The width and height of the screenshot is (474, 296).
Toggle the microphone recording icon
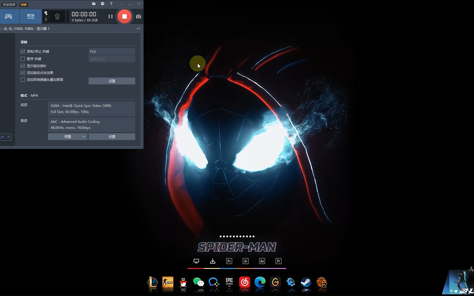click(x=46, y=19)
